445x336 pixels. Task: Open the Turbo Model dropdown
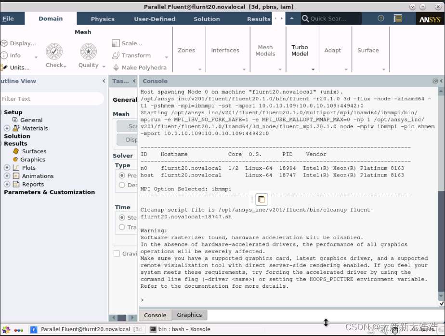coord(313,69)
